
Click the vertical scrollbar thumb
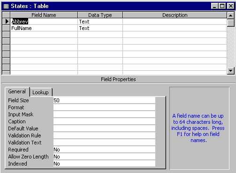click(x=231, y=23)
